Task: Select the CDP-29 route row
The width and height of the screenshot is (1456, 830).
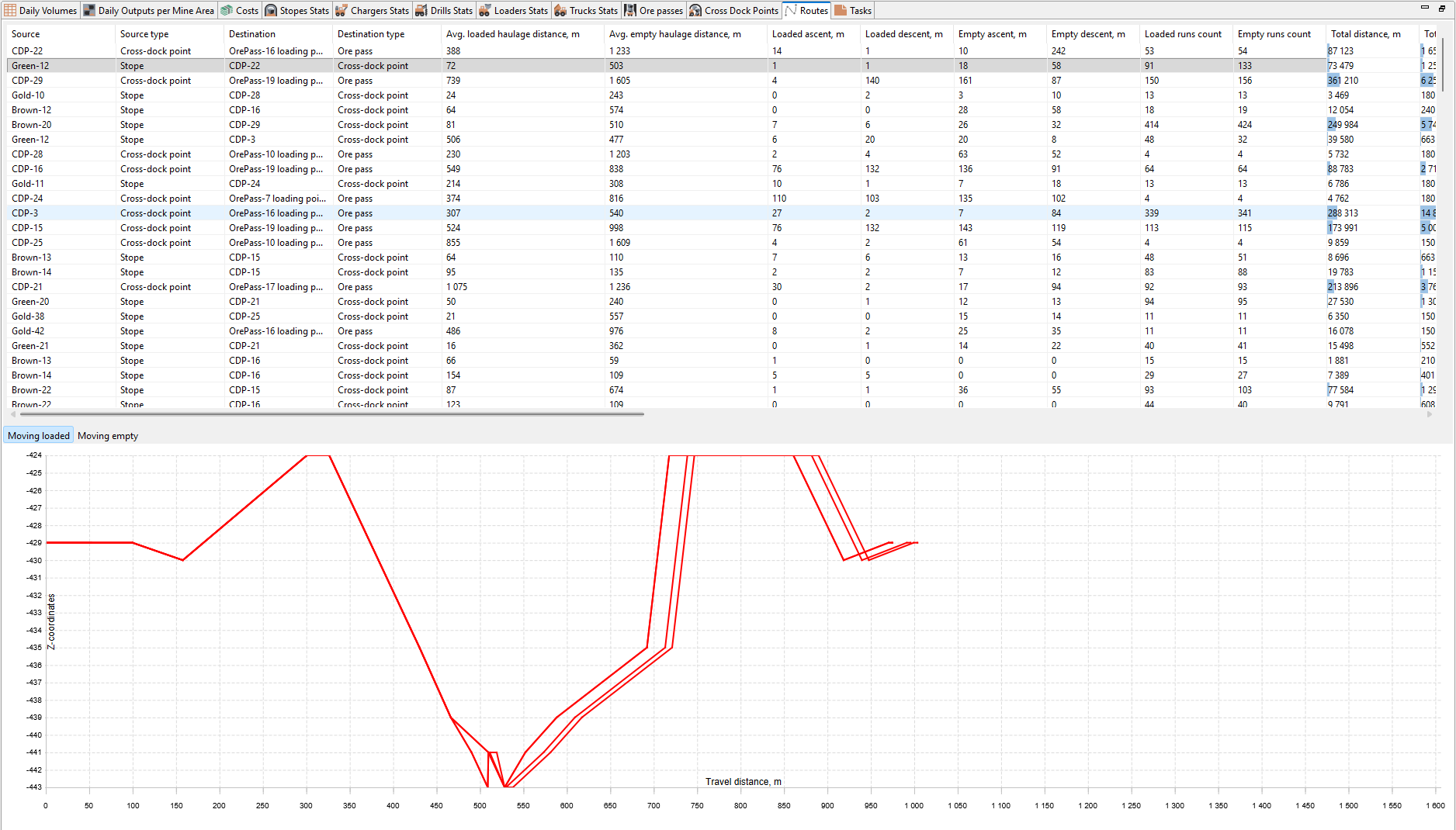Action: click(722, 81)
